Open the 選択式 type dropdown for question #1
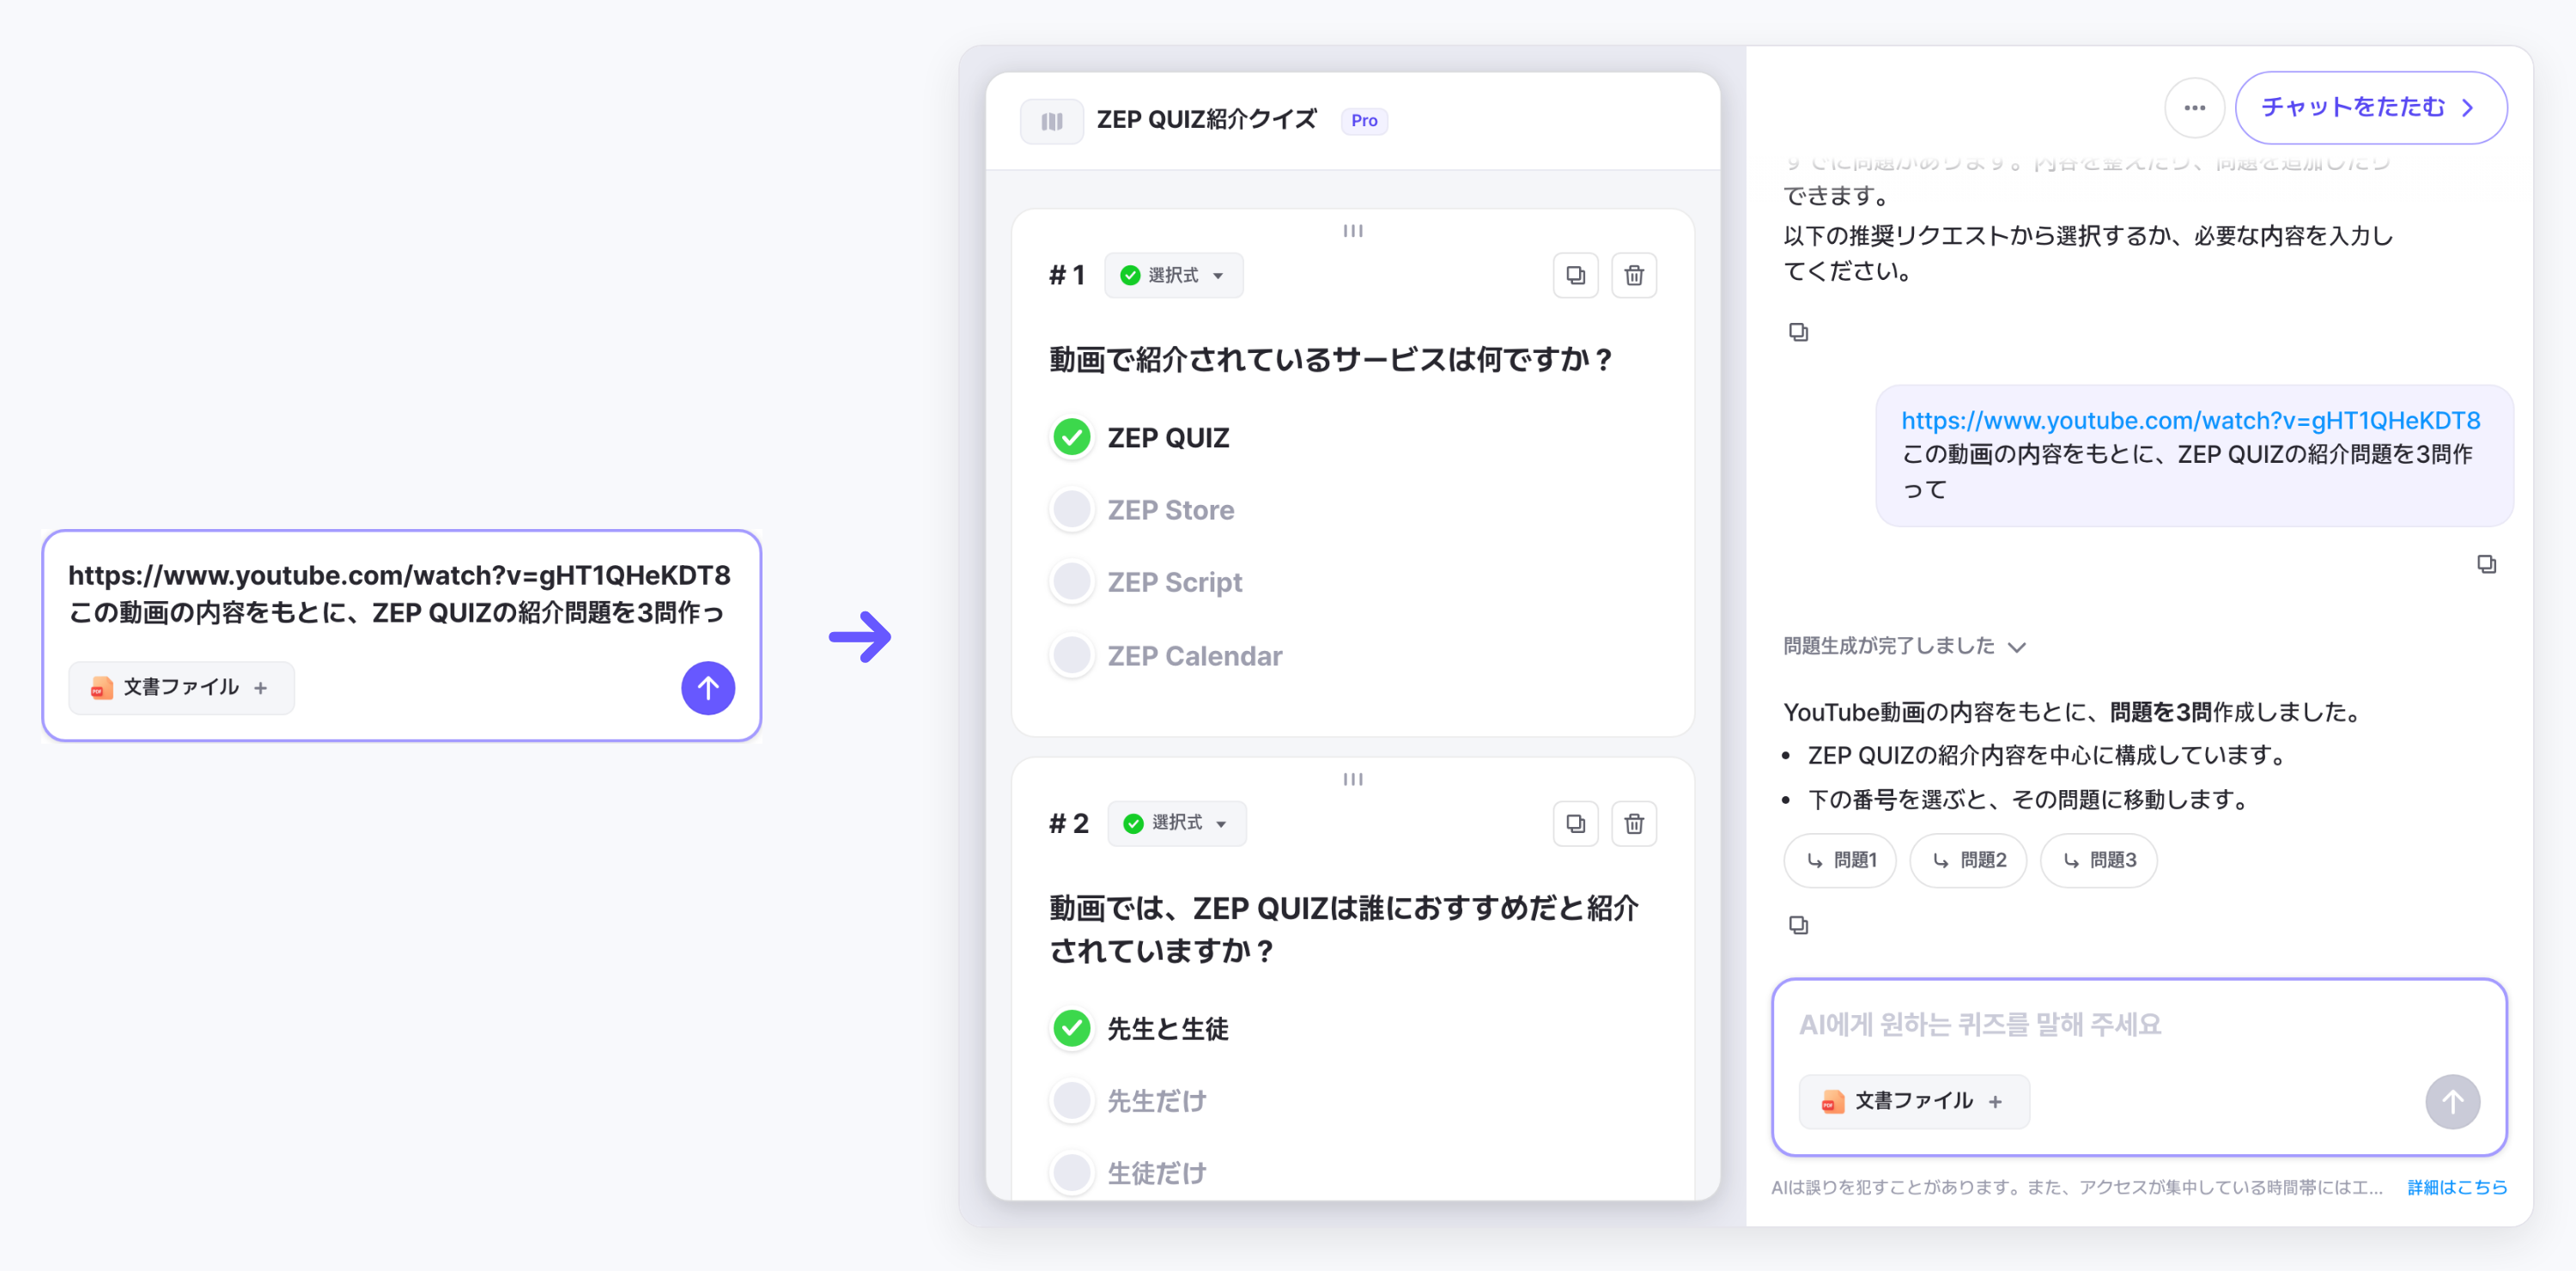The height and width of the screenshot is (1271, 2576). pos(1173,275)
